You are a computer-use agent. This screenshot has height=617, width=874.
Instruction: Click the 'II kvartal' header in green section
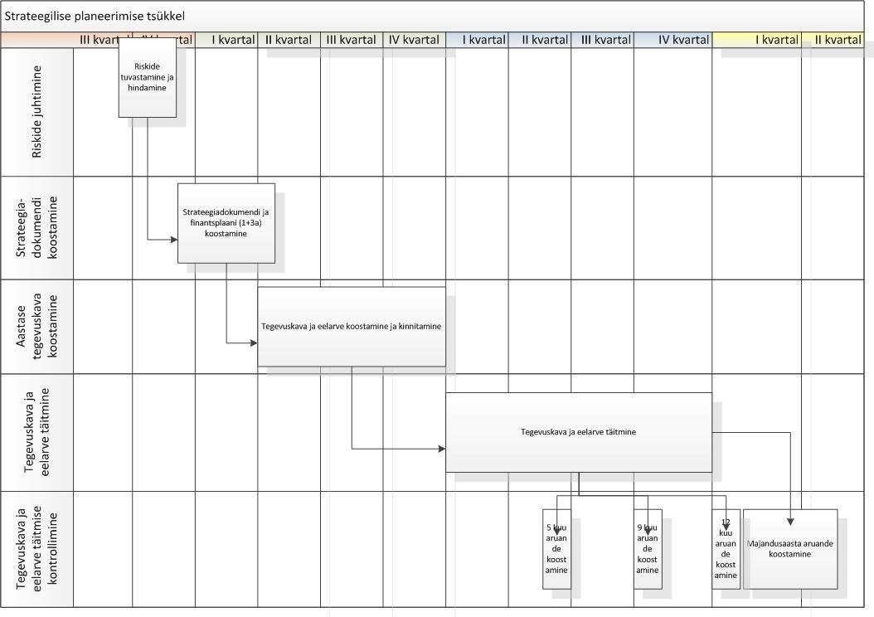(289, 39)
